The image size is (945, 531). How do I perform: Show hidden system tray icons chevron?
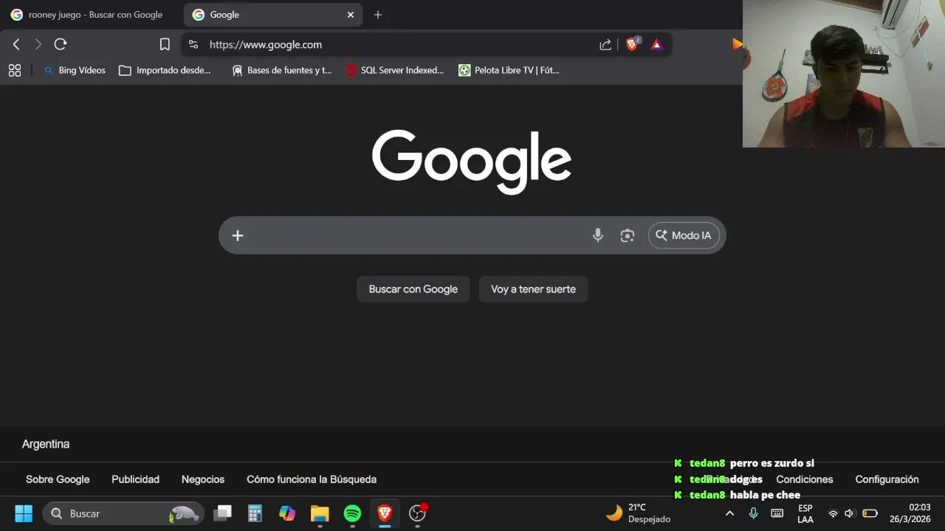[x=729, y=513]
